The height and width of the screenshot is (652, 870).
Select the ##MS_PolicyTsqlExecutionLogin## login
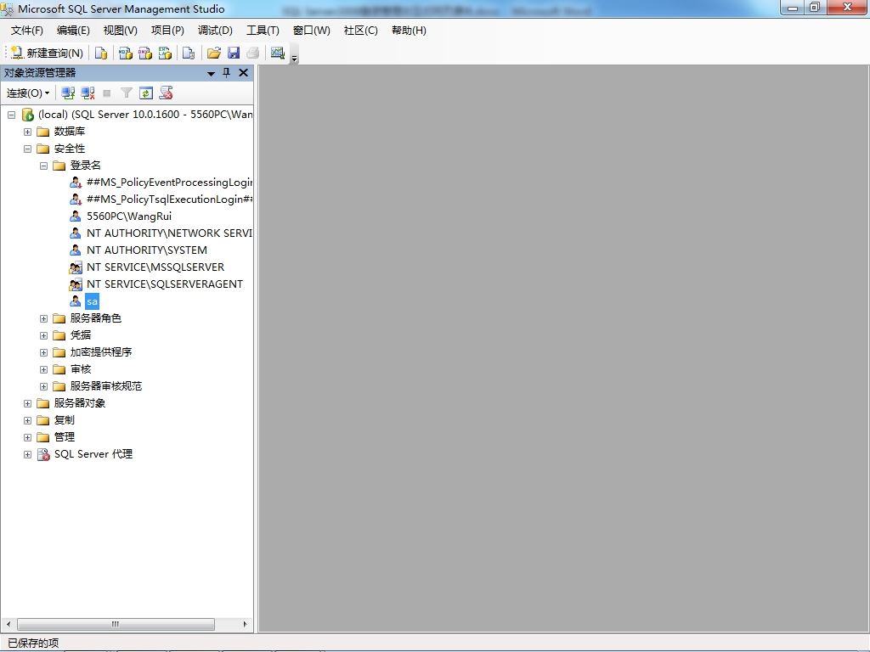pos(169,199)
